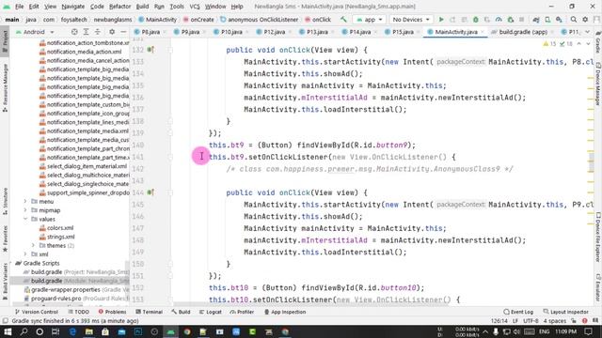Open the VCS menu
Screen dimensions: 602x338
pos(195,7)
